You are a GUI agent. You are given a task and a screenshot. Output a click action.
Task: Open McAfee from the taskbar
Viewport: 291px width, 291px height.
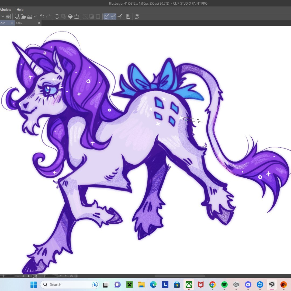click(x=201, y=285)
